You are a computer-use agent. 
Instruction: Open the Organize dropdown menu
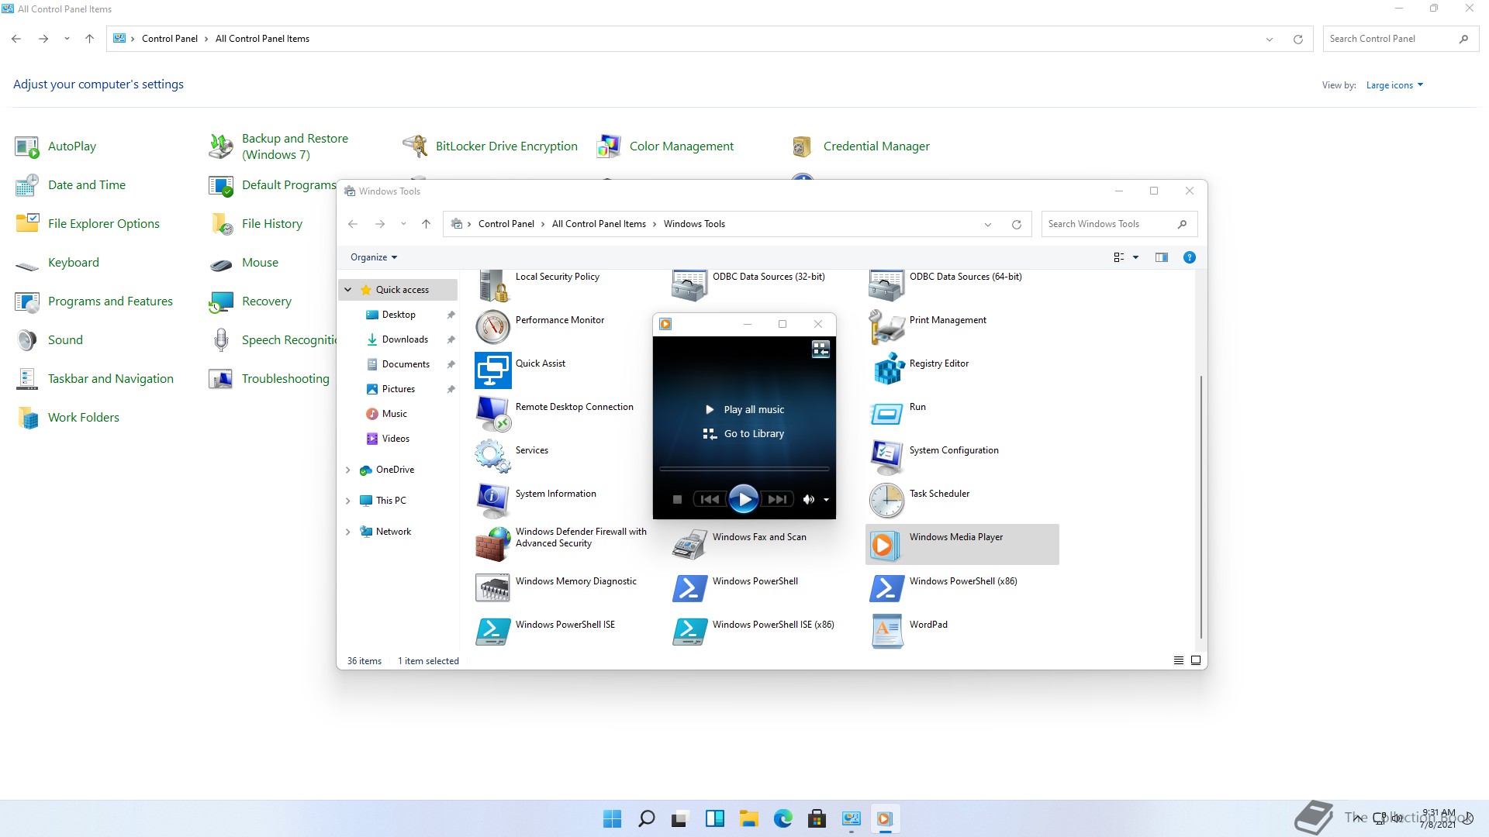pos(374,257)
